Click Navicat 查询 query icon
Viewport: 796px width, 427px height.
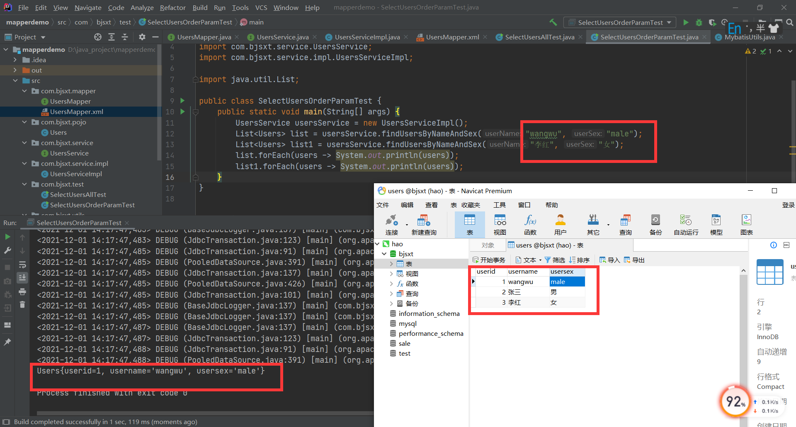click(x=626, y=225)
